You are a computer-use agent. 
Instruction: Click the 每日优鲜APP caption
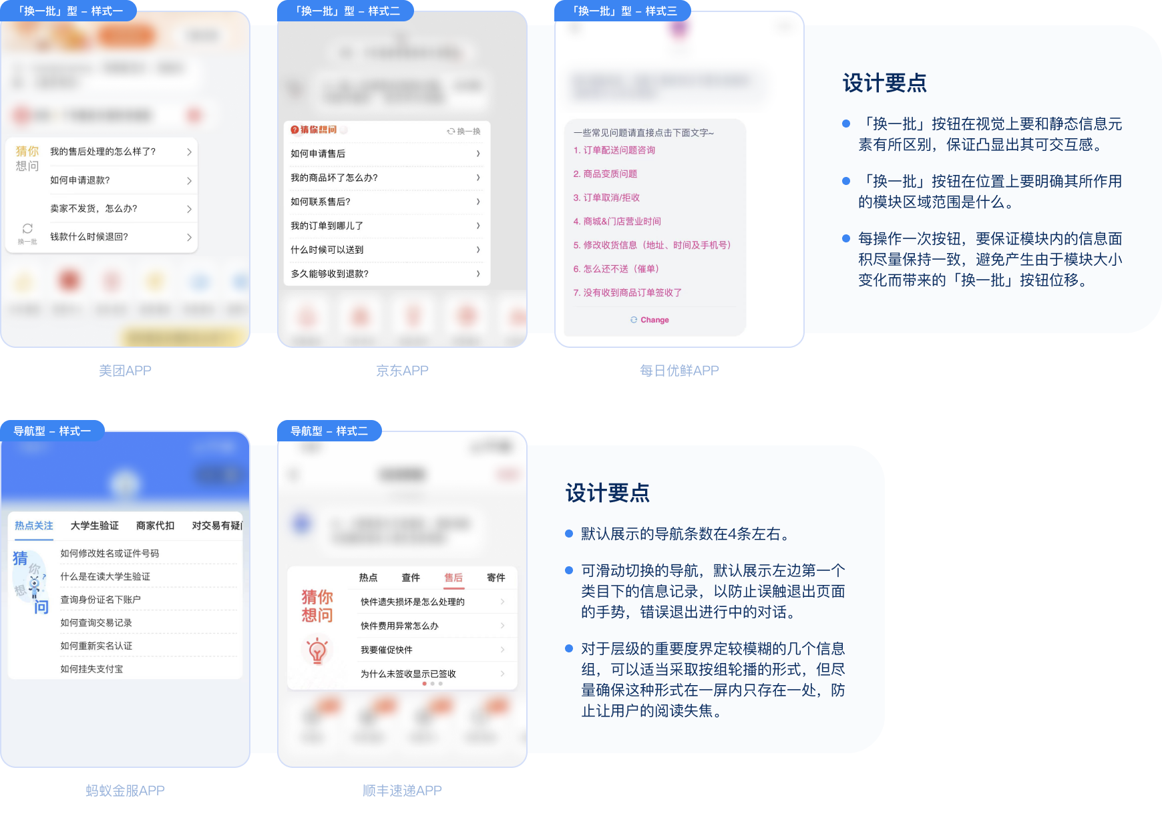coord(679,371)
